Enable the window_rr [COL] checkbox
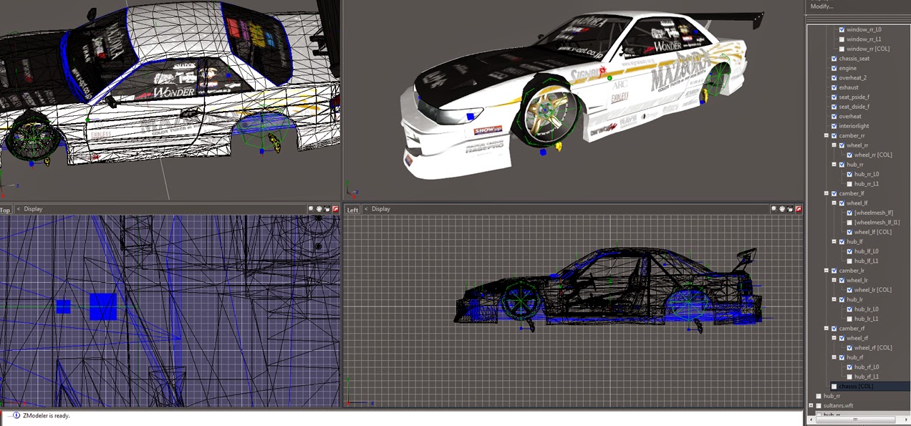Viewport: 911px width, 426px height. click(842, 49)
